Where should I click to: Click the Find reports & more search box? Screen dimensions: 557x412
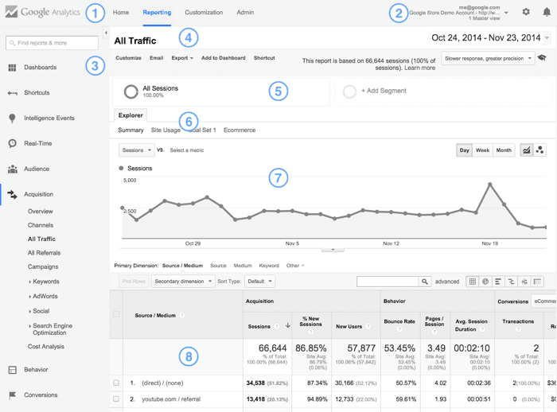click(52, 43)
